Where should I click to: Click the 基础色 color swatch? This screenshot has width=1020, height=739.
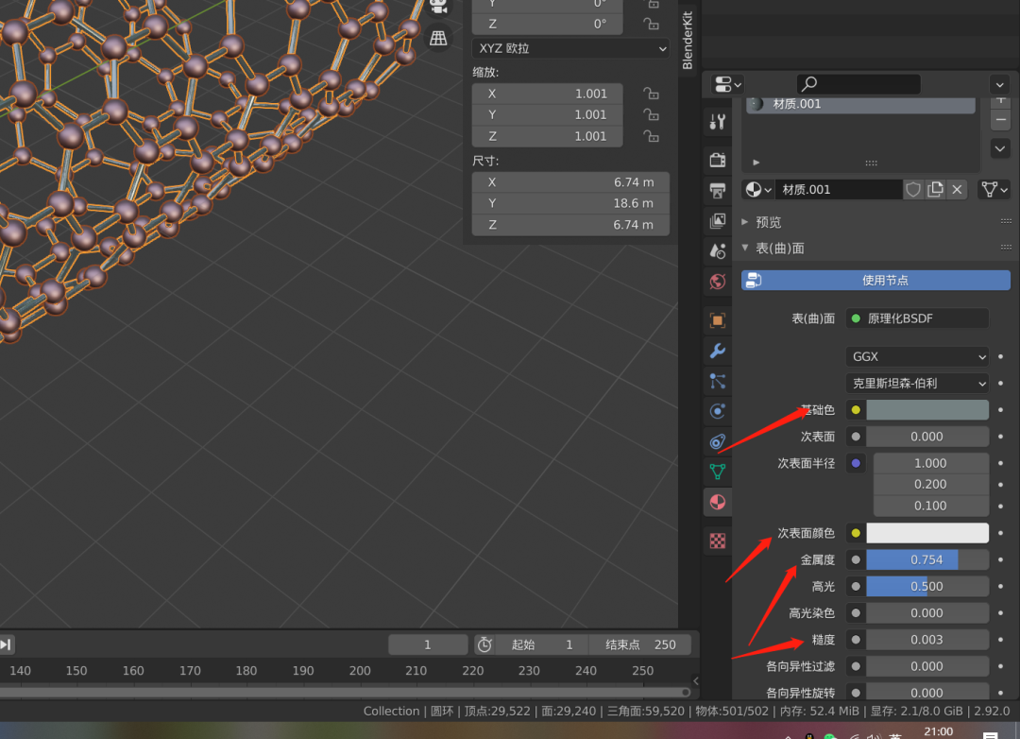tap(927, 410)
